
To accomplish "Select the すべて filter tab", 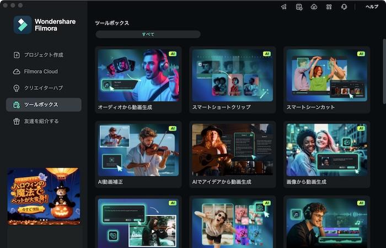I will (148, 34).
